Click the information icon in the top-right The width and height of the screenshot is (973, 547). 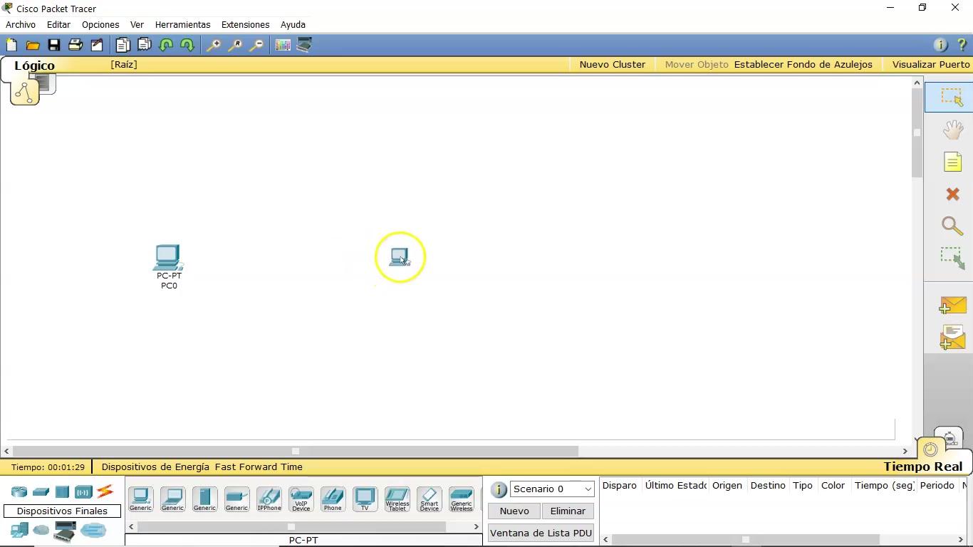[x=940, y=45]
